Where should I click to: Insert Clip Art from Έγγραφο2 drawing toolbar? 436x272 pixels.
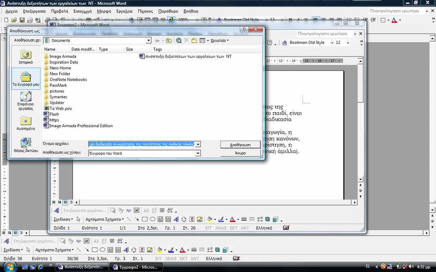192,219
